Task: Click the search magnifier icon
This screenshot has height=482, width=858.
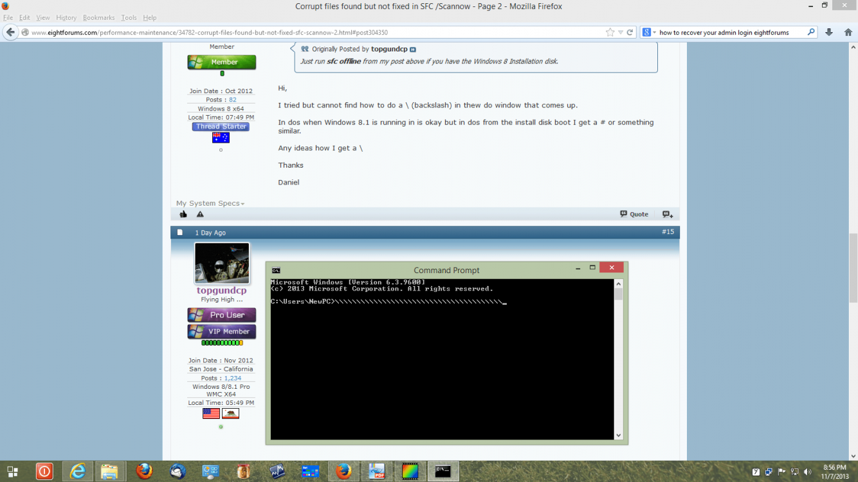Action: 812,32
